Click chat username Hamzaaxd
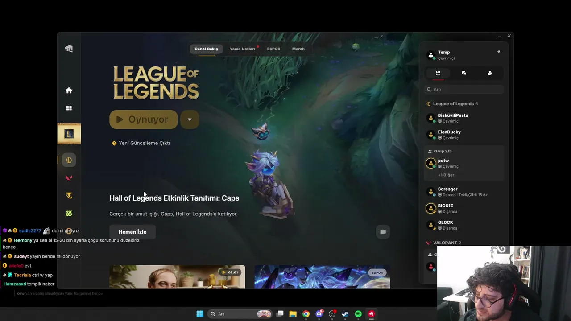This screenshot has height=321, width=571. point(14,284)
